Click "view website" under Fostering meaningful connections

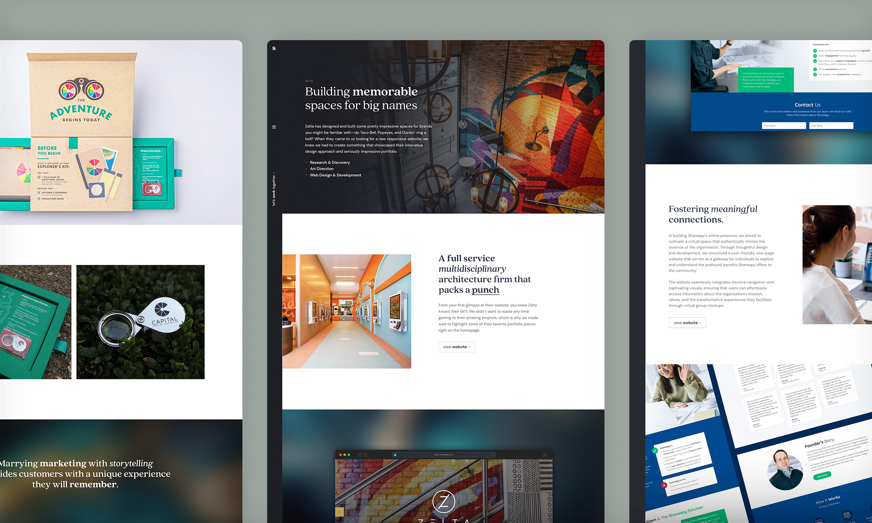pos(687,323)
